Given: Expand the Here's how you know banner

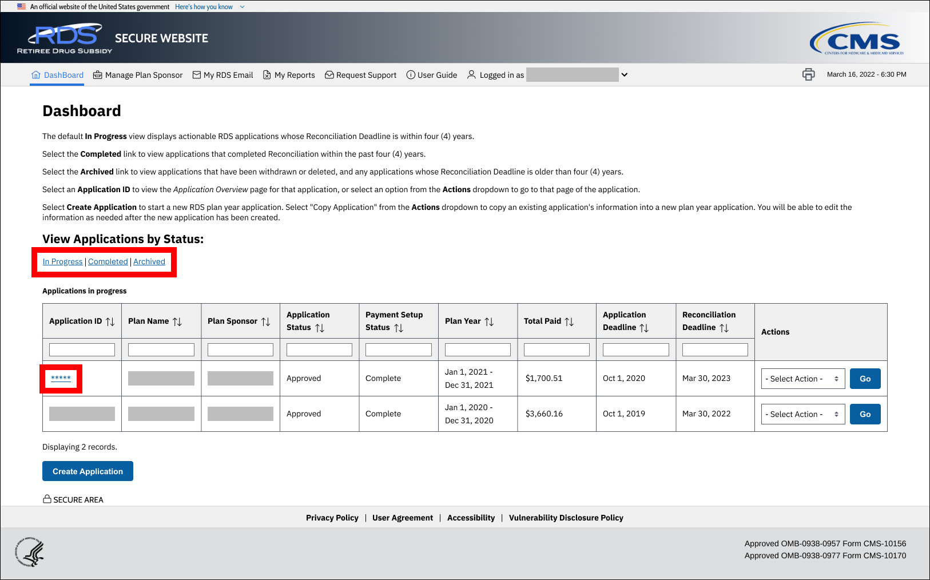Looking at the screenshot, I should point(209,7).
